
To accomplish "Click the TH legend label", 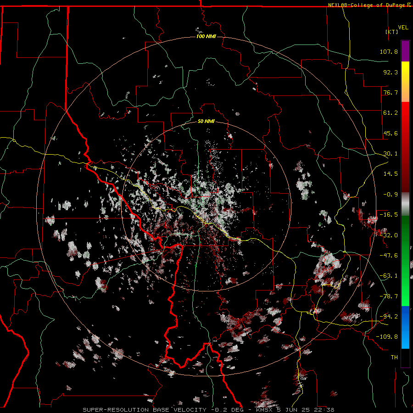I will click(x=394, y=357).
